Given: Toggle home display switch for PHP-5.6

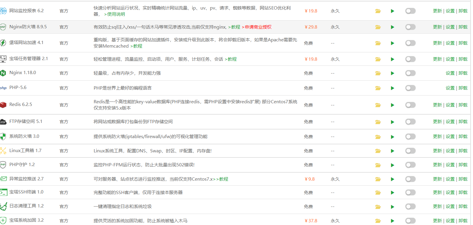Looking at the screenshot, I should [x=410, y=88].
